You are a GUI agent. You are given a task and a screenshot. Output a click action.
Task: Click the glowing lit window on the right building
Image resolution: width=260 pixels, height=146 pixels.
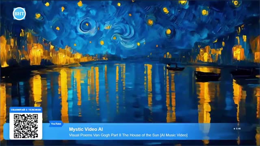click(238, 53)
